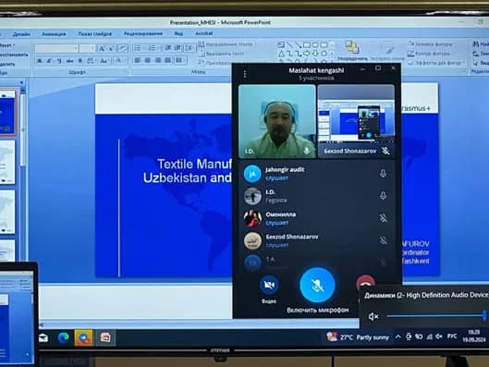The height and width of the screenshot is (367, 489).
Task: Open font color dropdown
Action: [120, 60]
